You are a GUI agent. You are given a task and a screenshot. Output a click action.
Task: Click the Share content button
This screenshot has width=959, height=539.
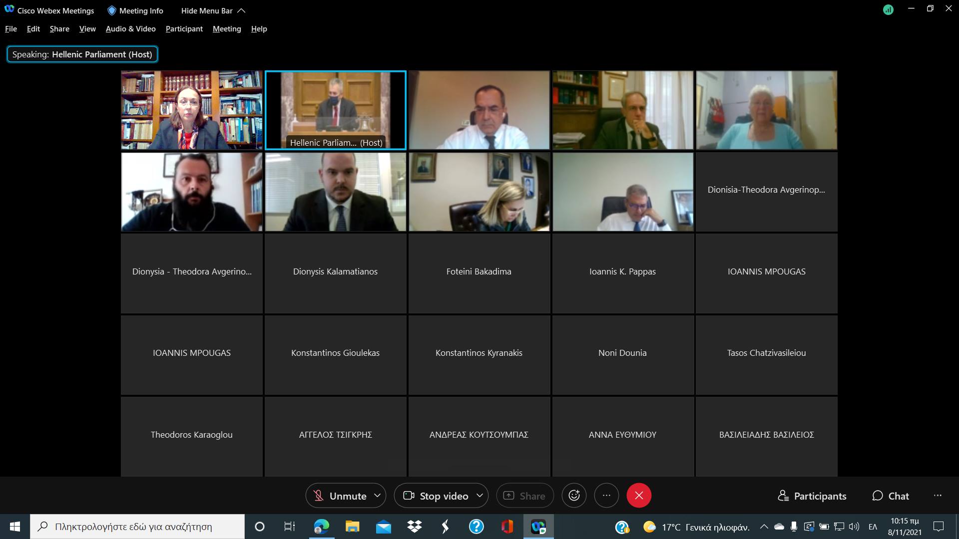point(525,496)
